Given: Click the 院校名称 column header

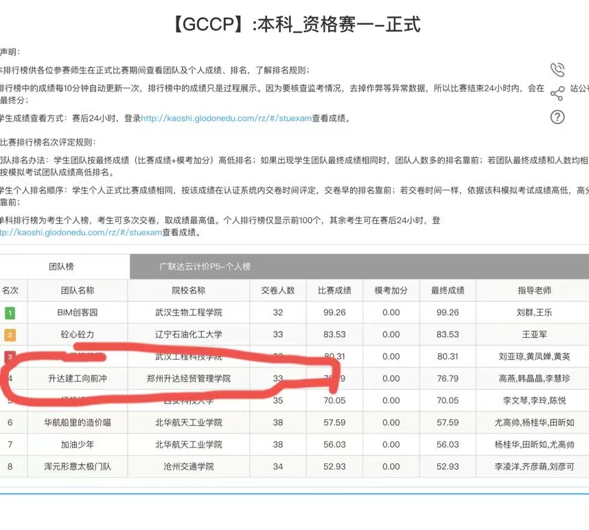Looking at the screenshot, I should coord(189,290).
